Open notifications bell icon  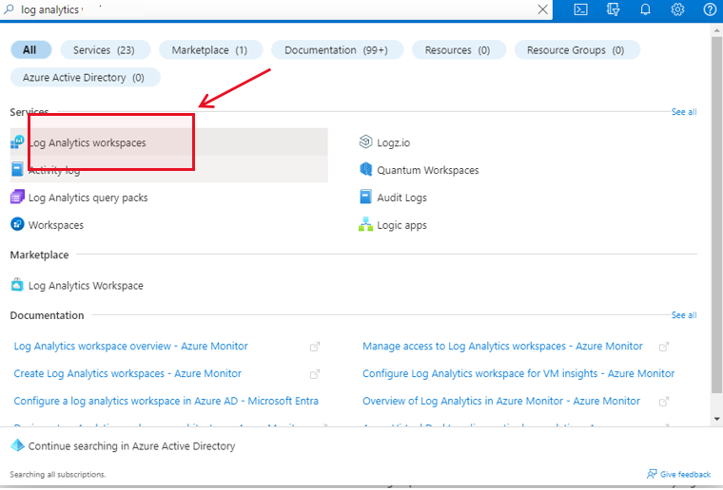[x=645, y=9]
